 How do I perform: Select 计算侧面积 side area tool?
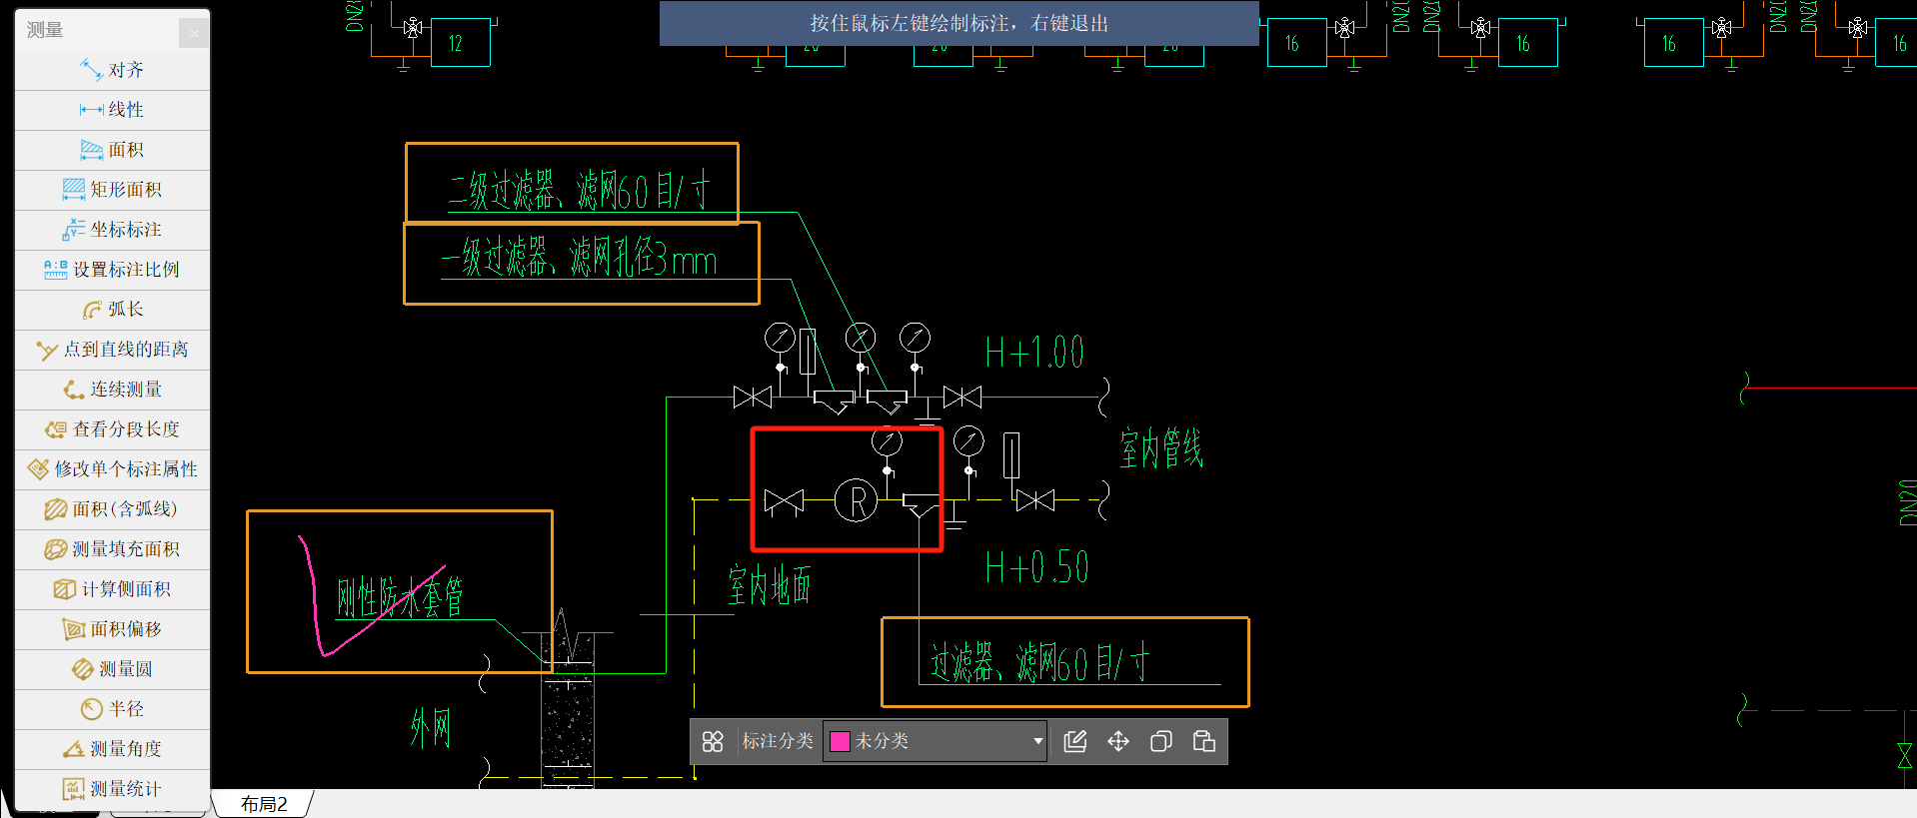[x=112, y=589]
